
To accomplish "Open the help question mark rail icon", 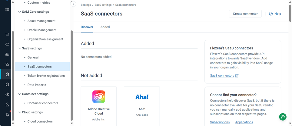I will coord(7,94).
